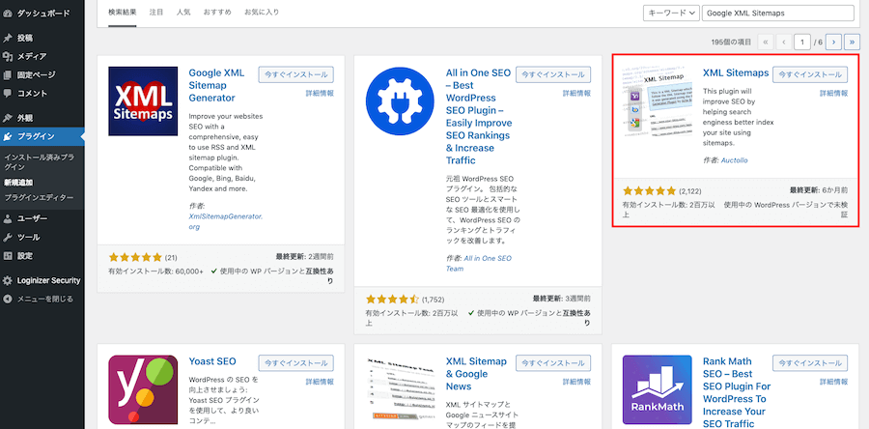869x429 pixels.
Task: Click the Yoast SEO plugin logo
Action: tap(143, 389)
